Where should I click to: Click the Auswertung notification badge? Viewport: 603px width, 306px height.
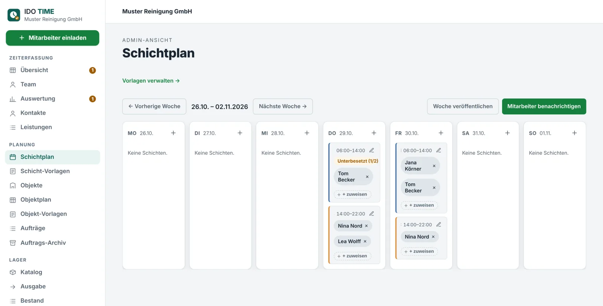(x=92, y=99)
